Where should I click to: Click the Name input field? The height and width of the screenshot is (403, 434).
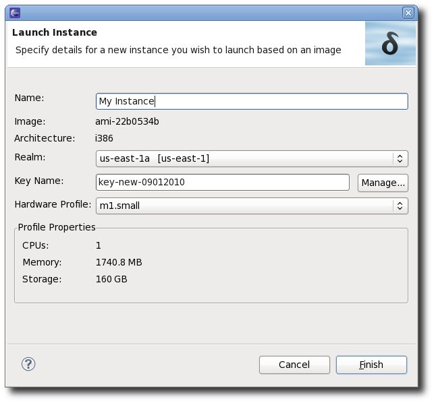click(x=252, y=102)
